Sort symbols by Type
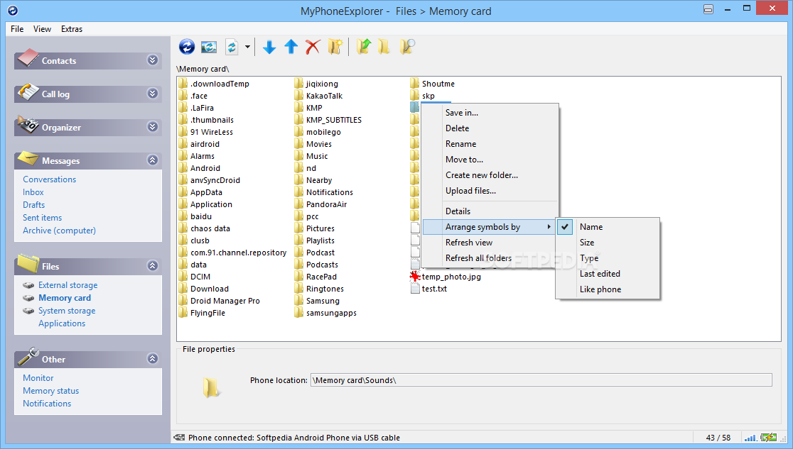 (608, 258)
